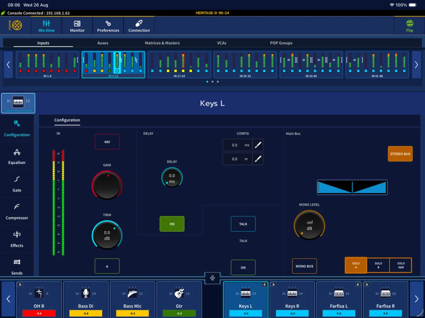
Task: Tap the HERITAGE-D 96-24 label
Action: coord(212,13)
